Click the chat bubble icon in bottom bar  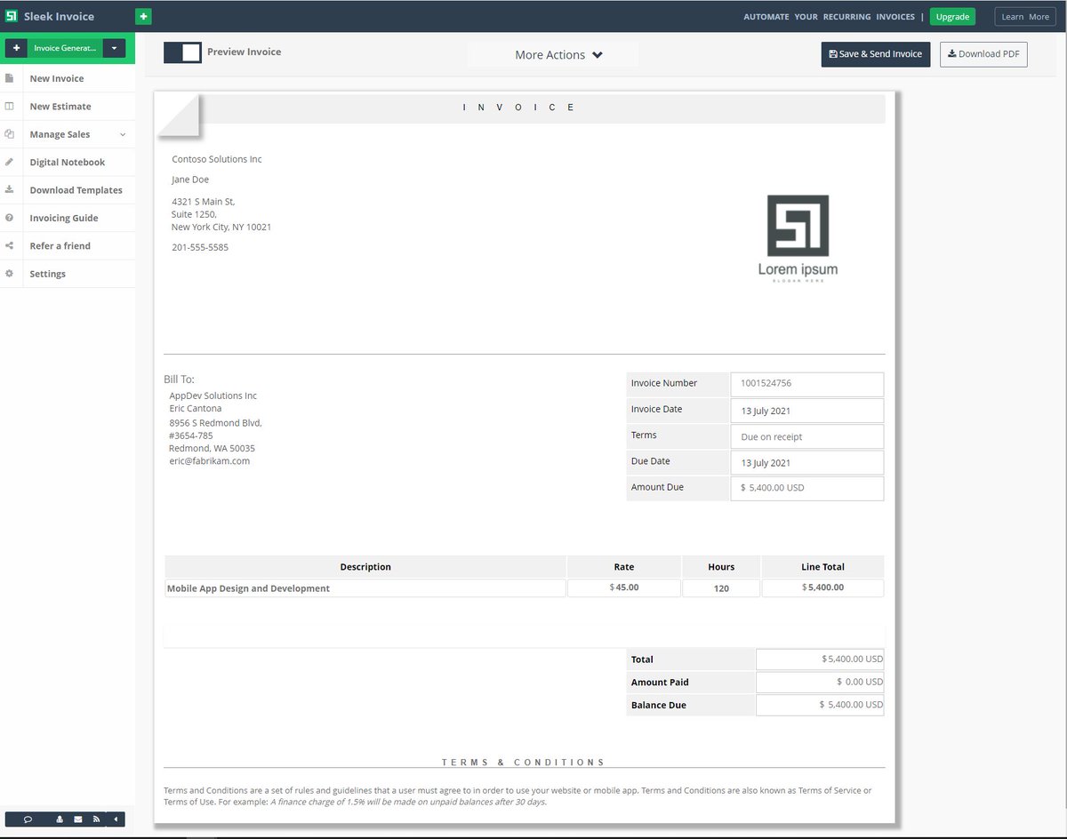(x=28, y=819)
